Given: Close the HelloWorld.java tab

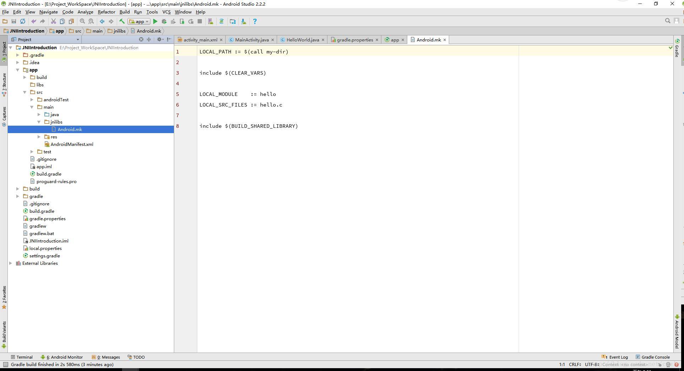Looking at the screenshot, I should (x=323, y=40).
